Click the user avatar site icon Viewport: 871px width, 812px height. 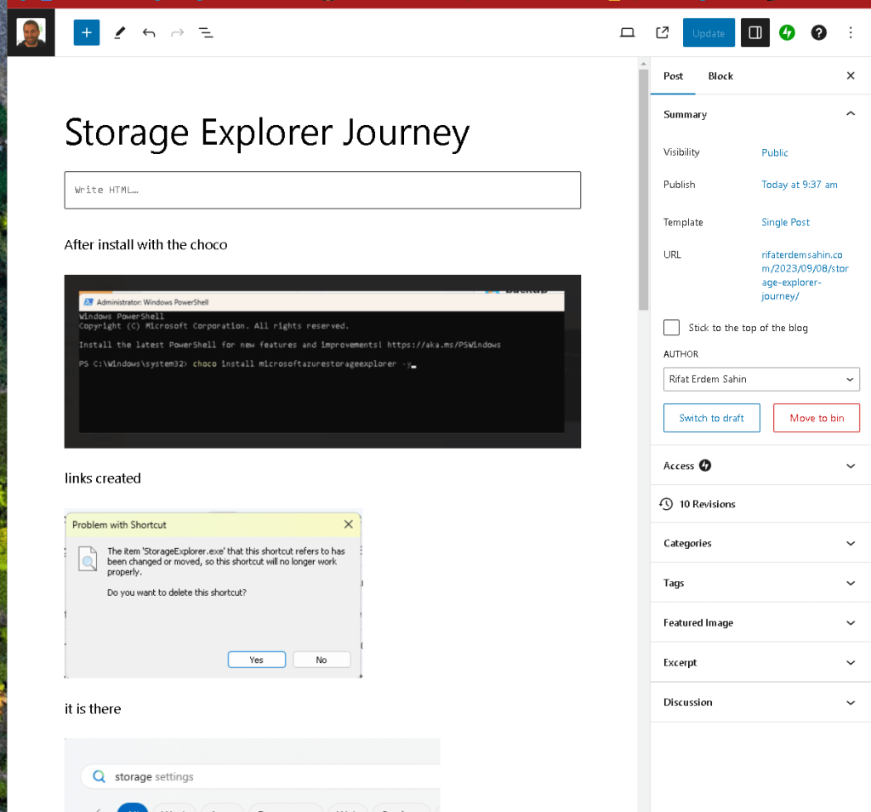coord(31,33)
